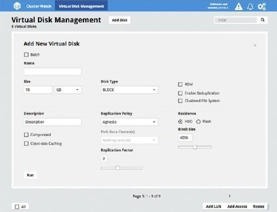Tick Clustered File System checkbox
The width and height of the screenshot is (277, 212).
[180, 101]
